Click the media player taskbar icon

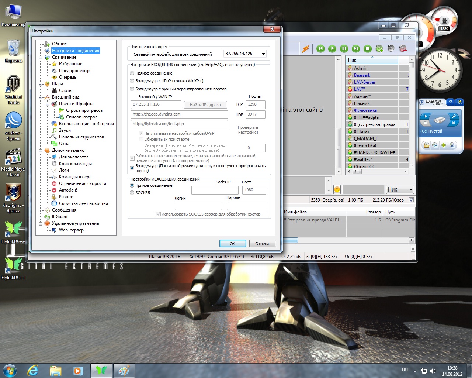click(78, 370)
